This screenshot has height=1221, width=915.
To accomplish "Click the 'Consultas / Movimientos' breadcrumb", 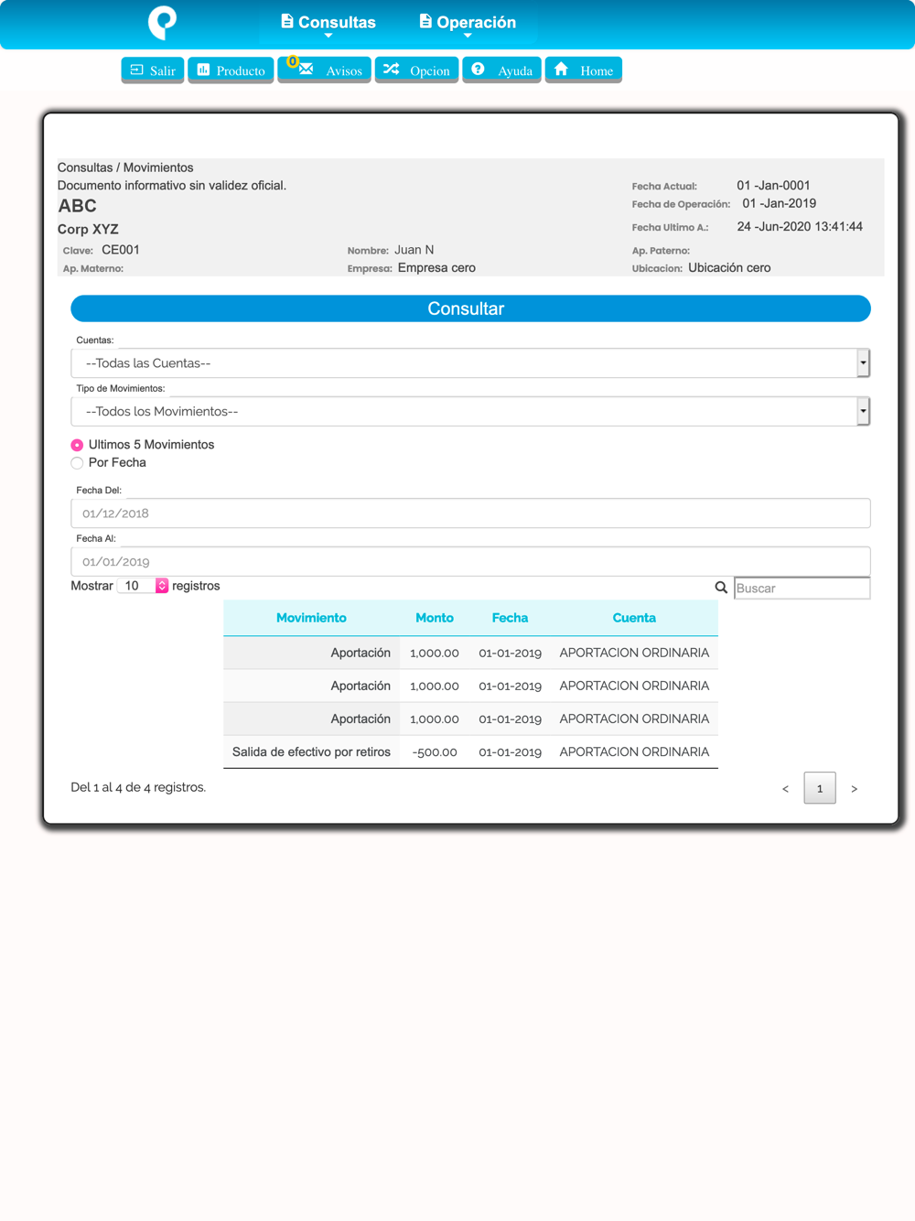I will coord(125,167).
